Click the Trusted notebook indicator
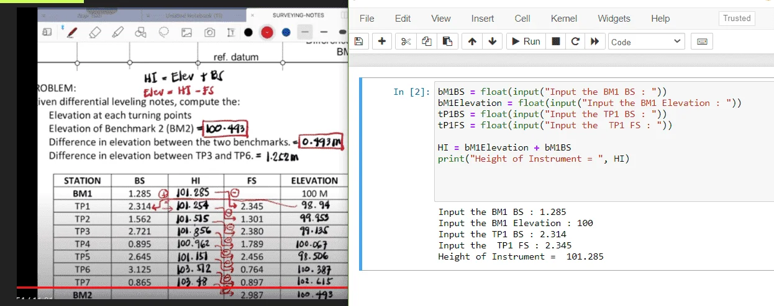 (x=737, y=19)
